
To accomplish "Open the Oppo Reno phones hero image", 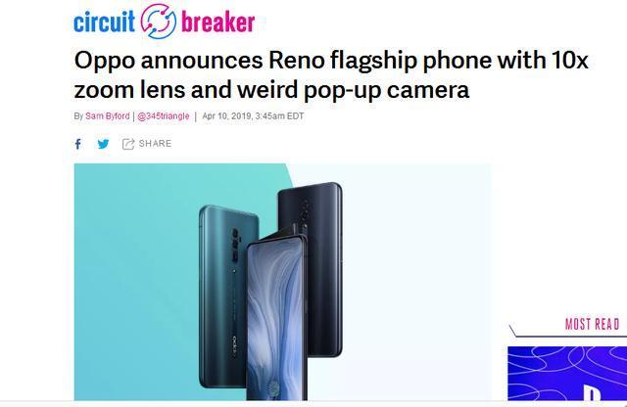I will tap(282, 282).
